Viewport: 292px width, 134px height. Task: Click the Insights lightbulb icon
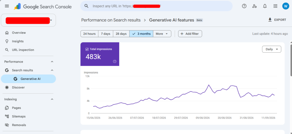[x=7, y=41]
